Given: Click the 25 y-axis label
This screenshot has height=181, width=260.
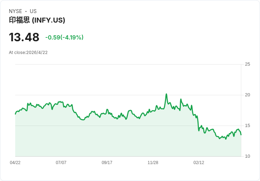Looking at the screenshot, I should point(248,64).
